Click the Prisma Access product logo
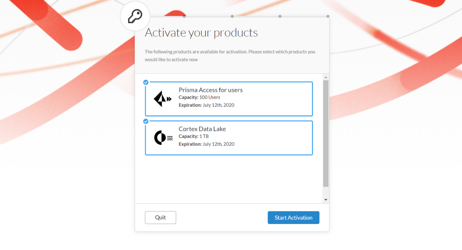The width and height of the screenshot is (462, 250). pyautogui.click(x=162, y=99)
